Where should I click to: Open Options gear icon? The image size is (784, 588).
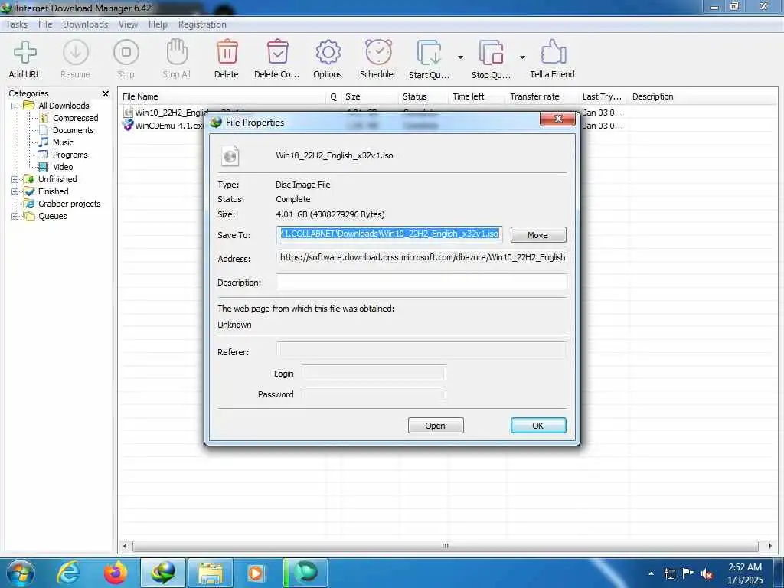pyautogui.click(x=328, y=52)
